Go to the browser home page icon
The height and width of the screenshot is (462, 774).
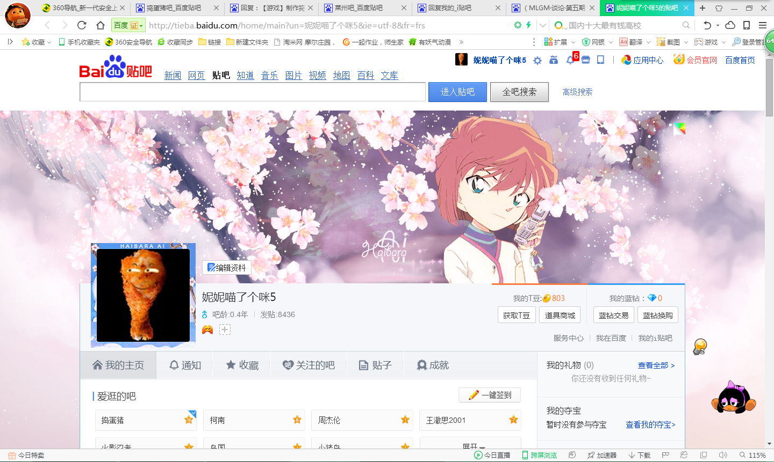[x=101, y=25]
